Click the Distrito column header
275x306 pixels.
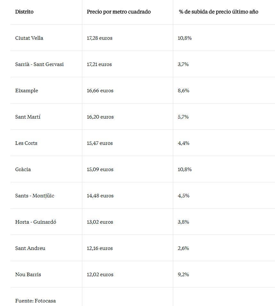[x=24, y=12]
